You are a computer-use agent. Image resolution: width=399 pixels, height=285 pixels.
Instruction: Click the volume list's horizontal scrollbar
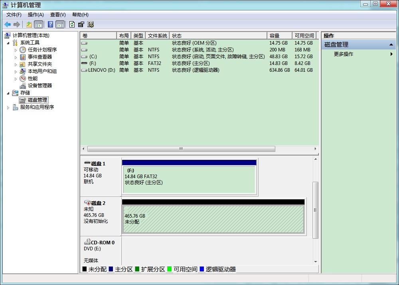pos(181,149)
